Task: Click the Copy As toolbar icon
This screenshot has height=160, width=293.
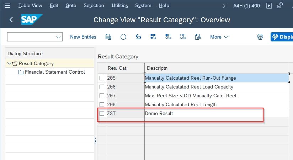Action: (108, 37)
